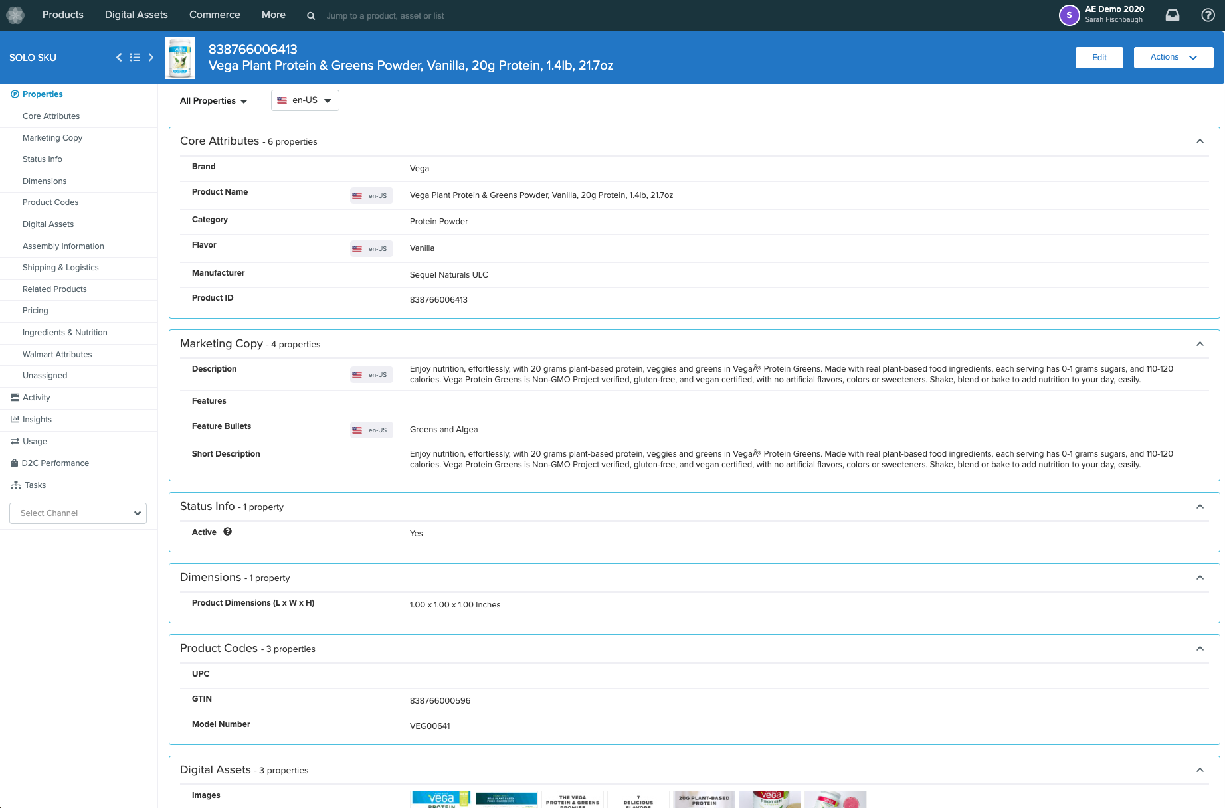Select Walmart Attributes in sidebar
Screen dimensions: 1225x808
pos(57,355)
